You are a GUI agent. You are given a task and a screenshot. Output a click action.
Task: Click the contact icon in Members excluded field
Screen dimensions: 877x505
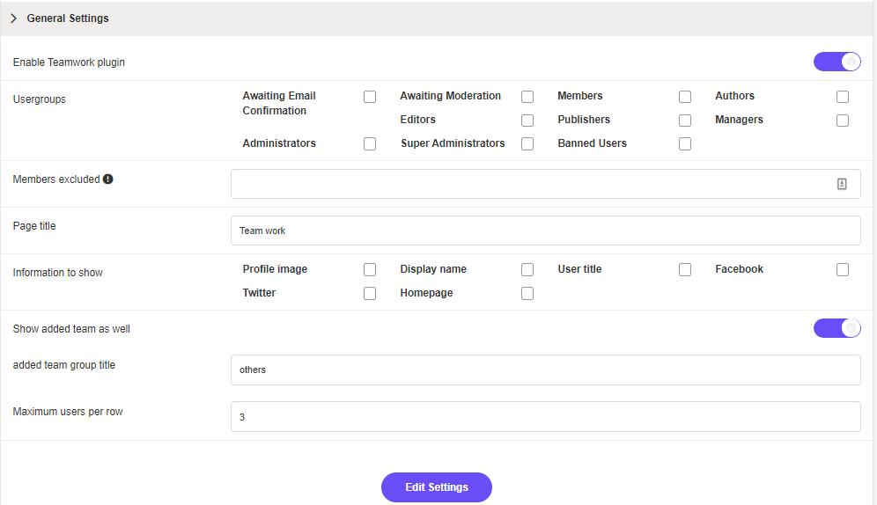pyautogui.click(x=842, y=184)
